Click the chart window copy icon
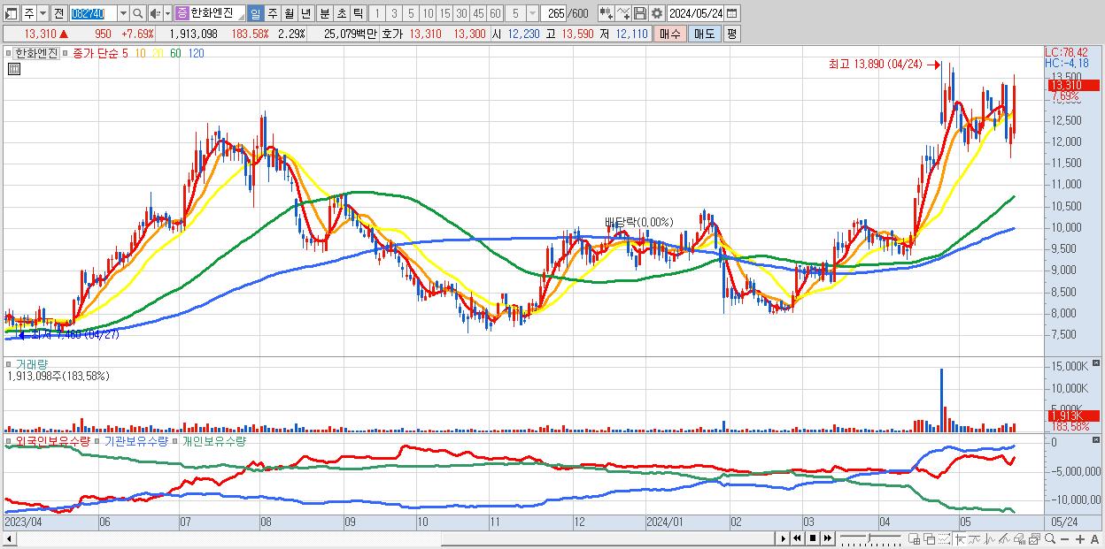Viewport: 1105px width, 549px height. click(1034, 538)
